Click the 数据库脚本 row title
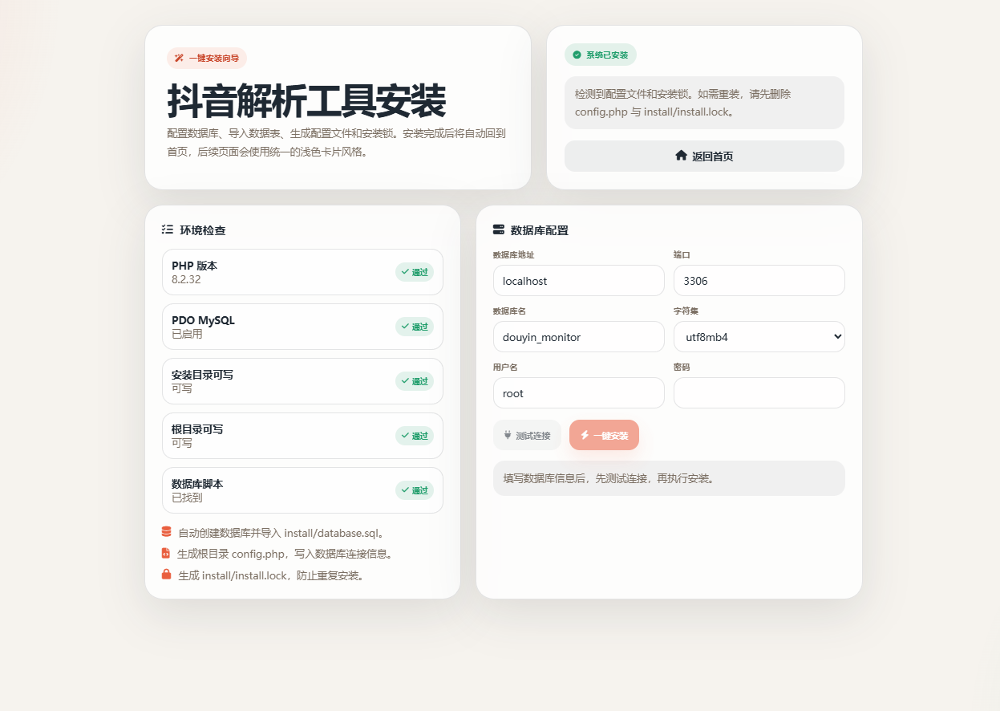Screen dimensions: 1000x711 (x=197, y=484)
